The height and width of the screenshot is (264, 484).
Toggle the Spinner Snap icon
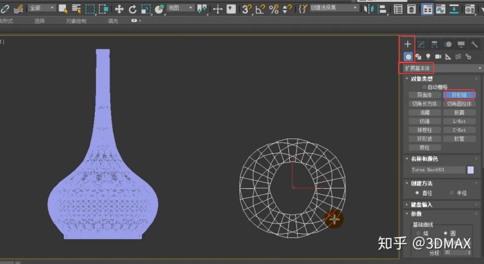coord(287,9)
